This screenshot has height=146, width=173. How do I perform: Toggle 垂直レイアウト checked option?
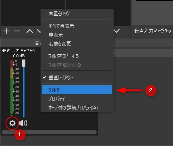pos(77,78)
